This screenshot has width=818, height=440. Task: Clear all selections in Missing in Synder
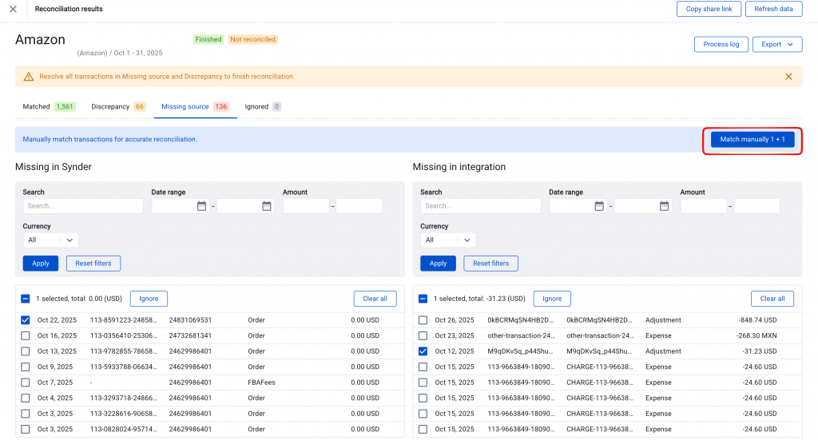tap(375, 299)
